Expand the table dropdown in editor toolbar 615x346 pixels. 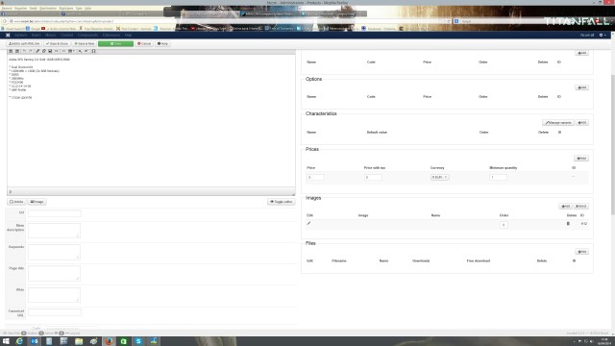pyautogui.click(x=71, y=51)
